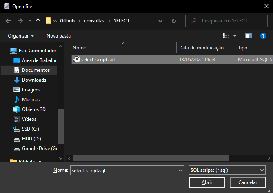The width and height of the screenshot is (273, 193).
Task: Refresh the SELECT folder
Action: 173,21
